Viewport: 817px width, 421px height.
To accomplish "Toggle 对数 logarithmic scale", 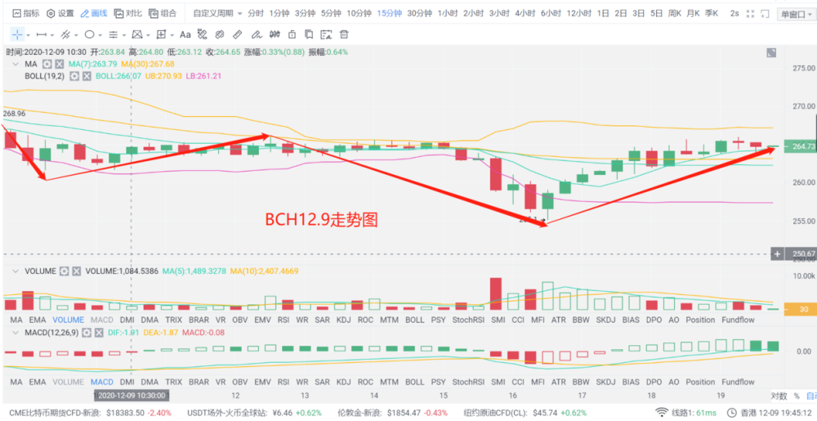I will pyautogui.click(x=779, y=396).
